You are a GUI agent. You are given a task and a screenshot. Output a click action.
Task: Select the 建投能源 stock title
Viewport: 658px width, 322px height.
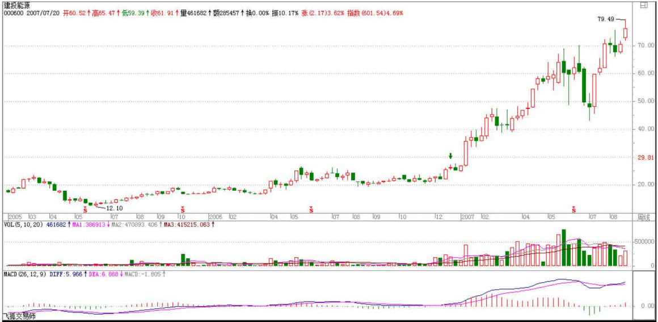point(18,5)
